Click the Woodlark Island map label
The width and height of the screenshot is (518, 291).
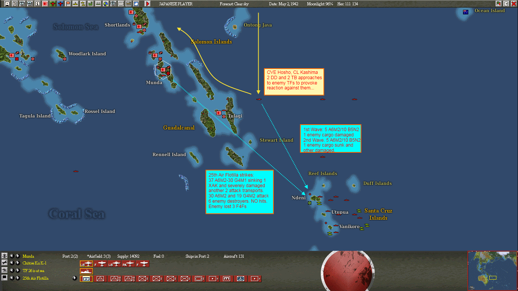[x=87, y=54]
